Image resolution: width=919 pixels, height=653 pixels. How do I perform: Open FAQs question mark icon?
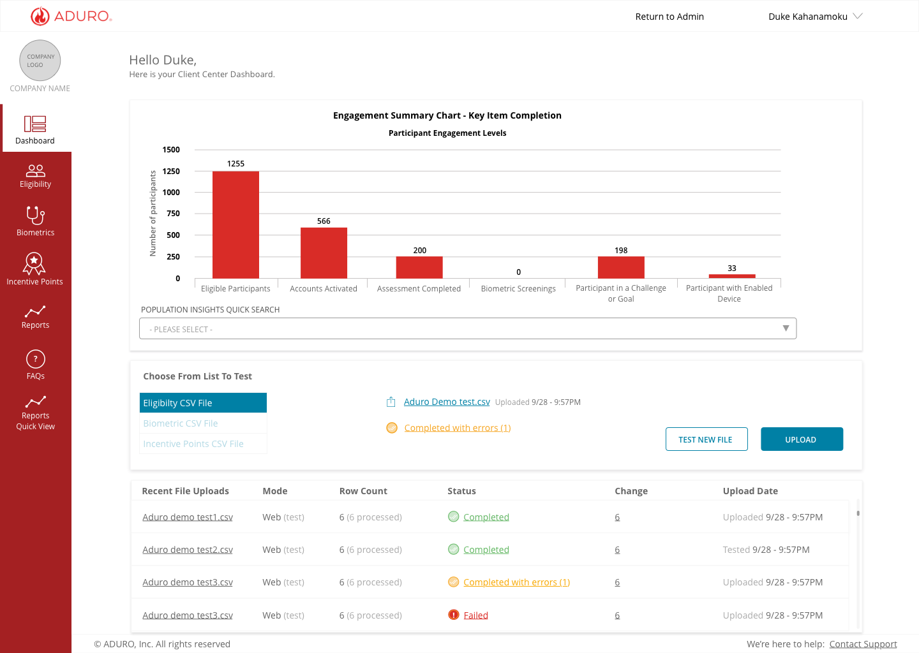pos(35,359)
